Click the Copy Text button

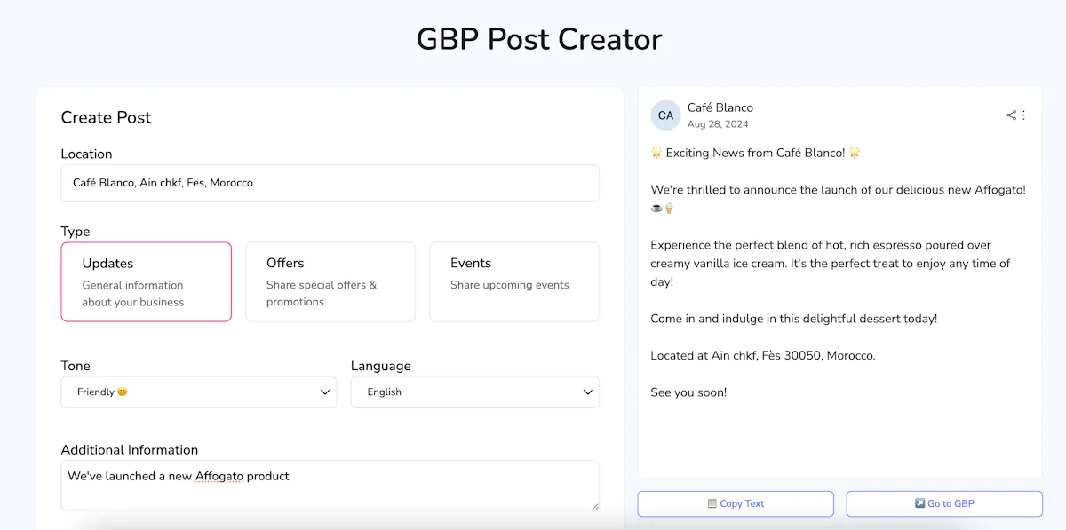pyautogui.click(x=736, y=503)
